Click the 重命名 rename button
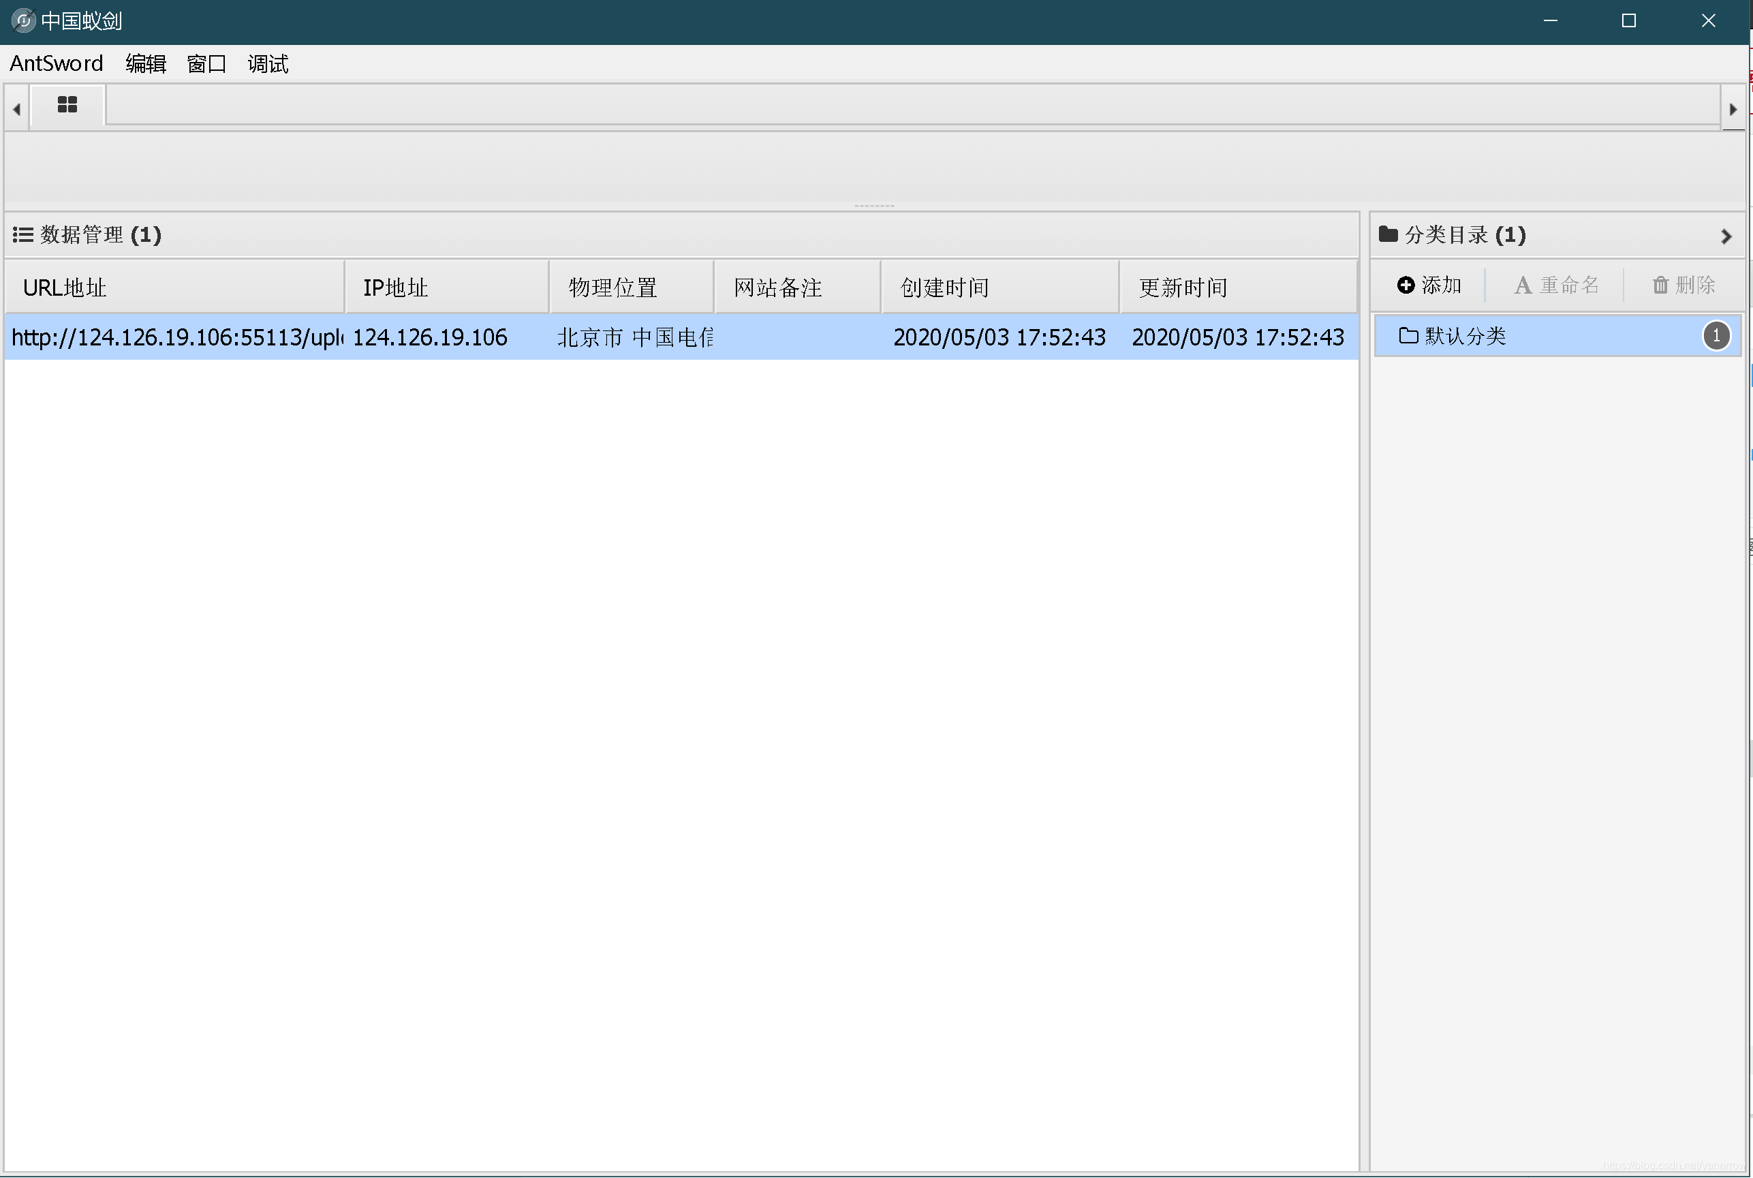This screenshot has width=1753, height=1178. pos(1556,285)
